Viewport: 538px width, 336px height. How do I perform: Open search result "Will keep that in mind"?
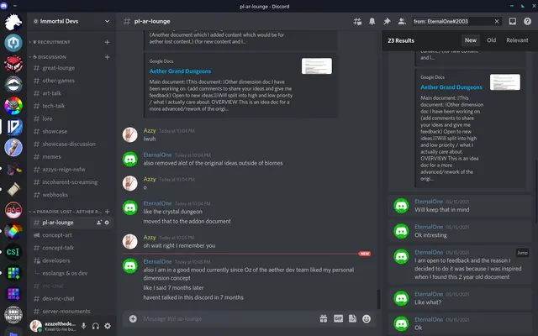(x=460, y=206)
